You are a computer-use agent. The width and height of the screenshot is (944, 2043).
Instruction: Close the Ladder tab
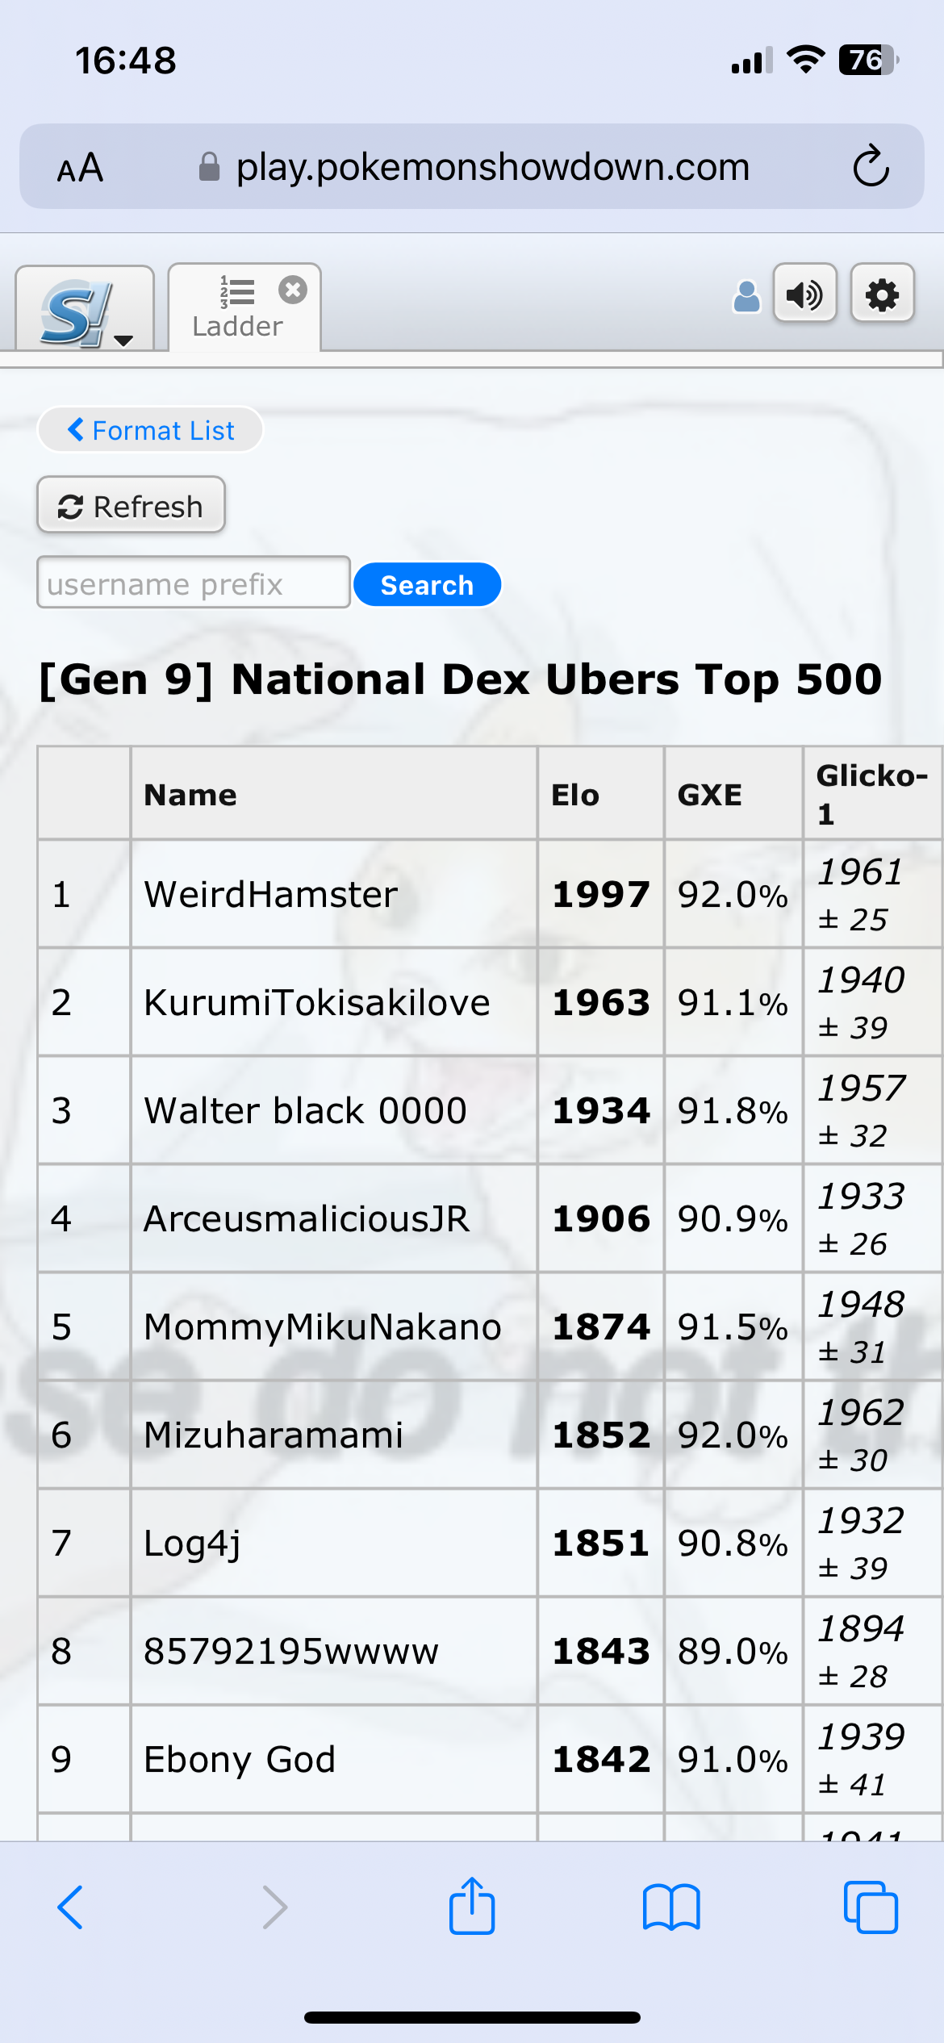tap(293, 290)
